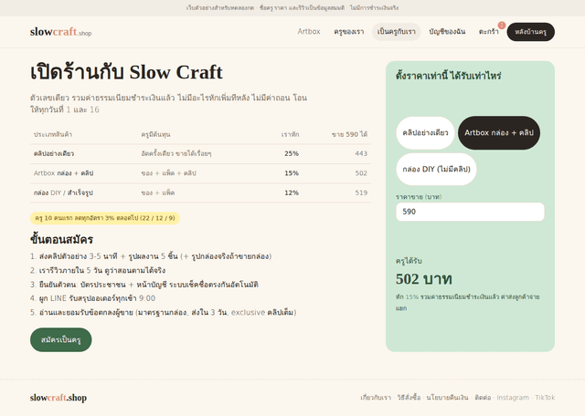Image resolution: width=585 pixels, height=416 pixels.
Task: Click สมัครเป็นครู green button
Action: pos(61,339)
